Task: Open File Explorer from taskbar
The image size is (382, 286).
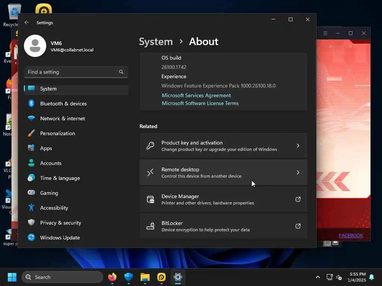Action: (x=145, y=277)
